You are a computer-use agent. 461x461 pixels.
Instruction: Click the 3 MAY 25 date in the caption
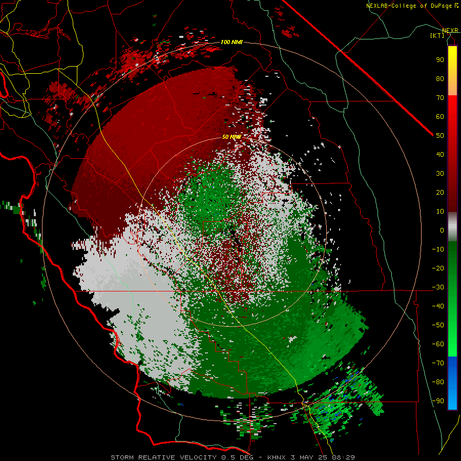(x=309, y=457)
